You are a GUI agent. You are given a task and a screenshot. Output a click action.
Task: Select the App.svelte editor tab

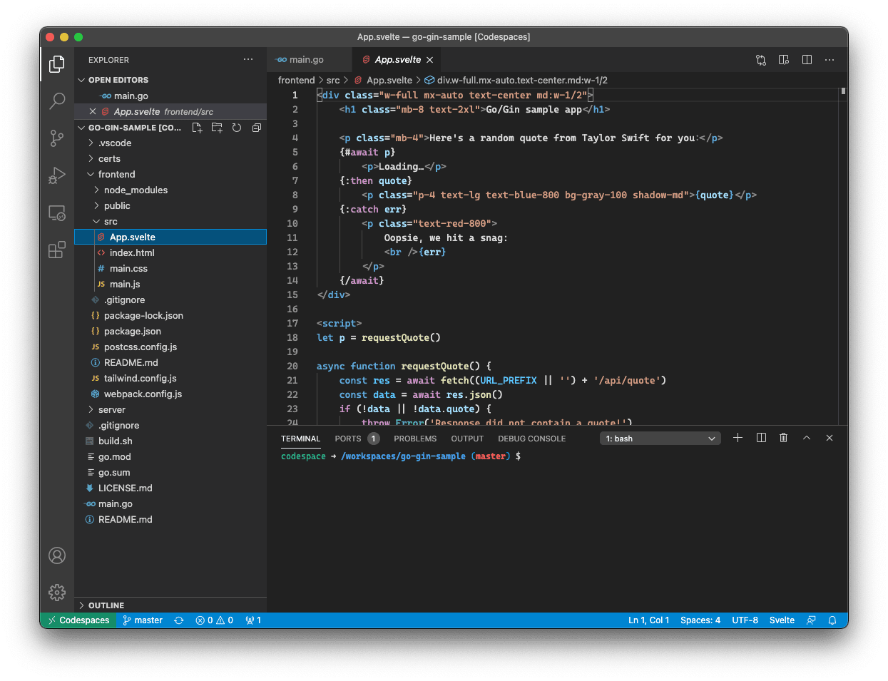(x=397, y=60)
